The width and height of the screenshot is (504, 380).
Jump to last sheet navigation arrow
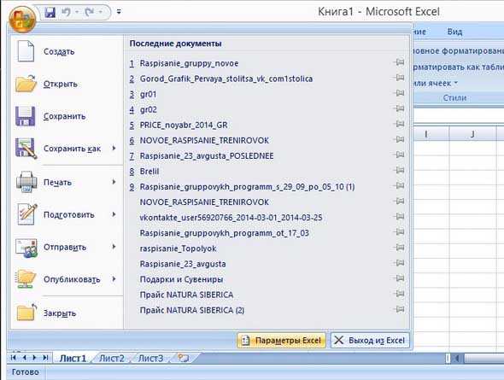(x=45, y=358)
